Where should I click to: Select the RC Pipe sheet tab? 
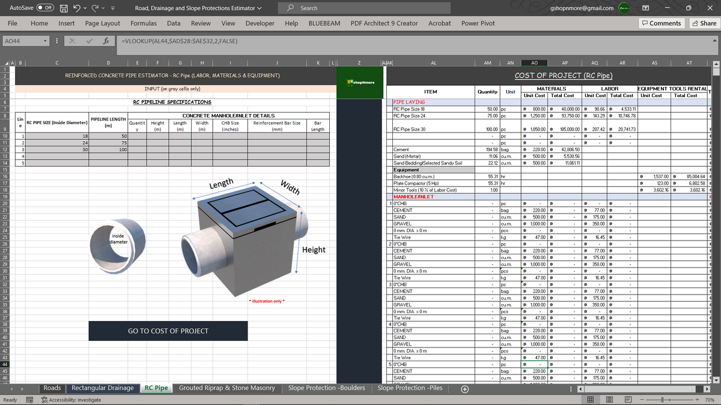(x=156, y=388)
